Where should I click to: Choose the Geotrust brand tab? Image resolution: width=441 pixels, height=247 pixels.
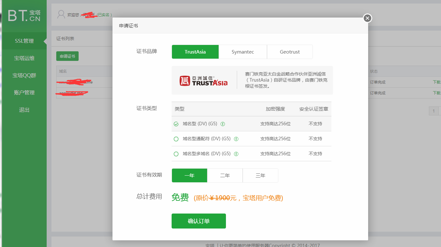pos(290,52)
